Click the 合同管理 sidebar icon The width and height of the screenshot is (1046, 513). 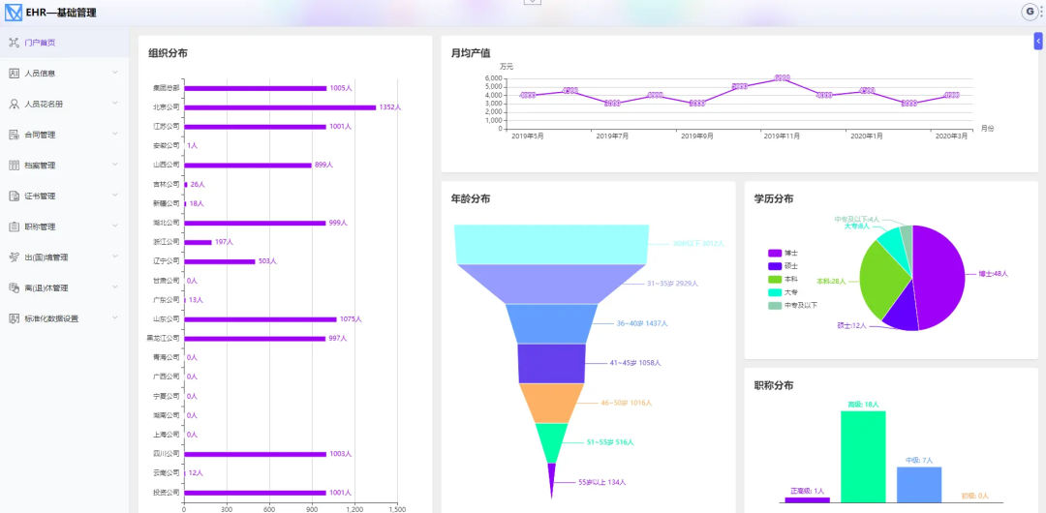coord(14,135)
